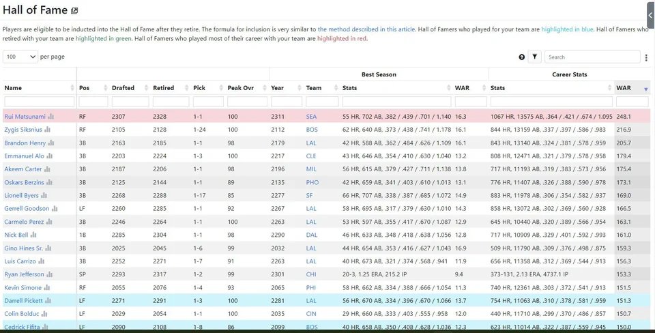Open the three-dot table options menu

coord(646,57)
